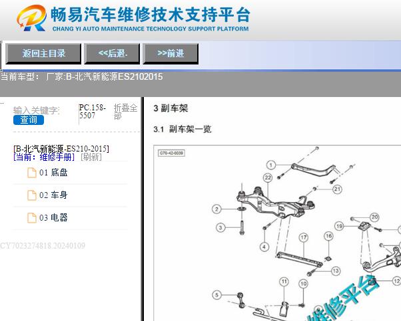Image resolution: width=401 pixels, height=321 pixels.
Task: Click callout number 2 in diagram
Action: 216,209
